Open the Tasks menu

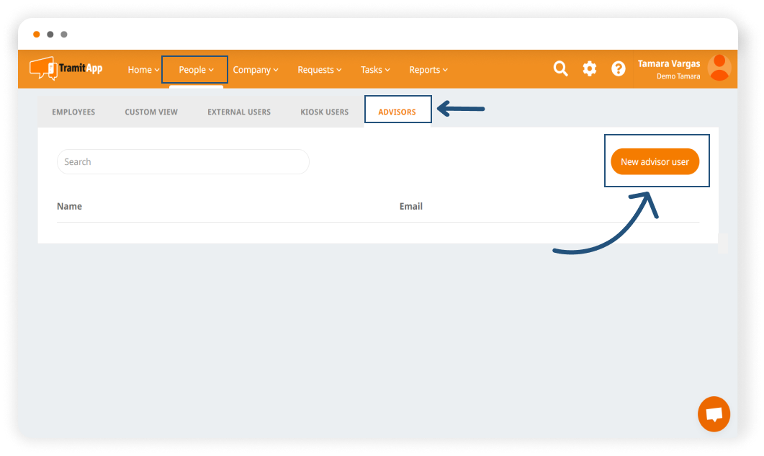pos(375,70)
